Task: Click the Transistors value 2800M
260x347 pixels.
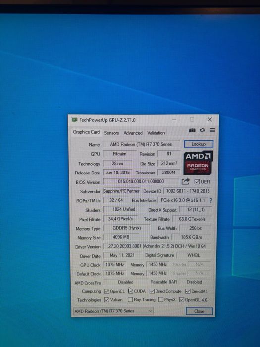Action: pyautogui.click(x=169, y=173)
